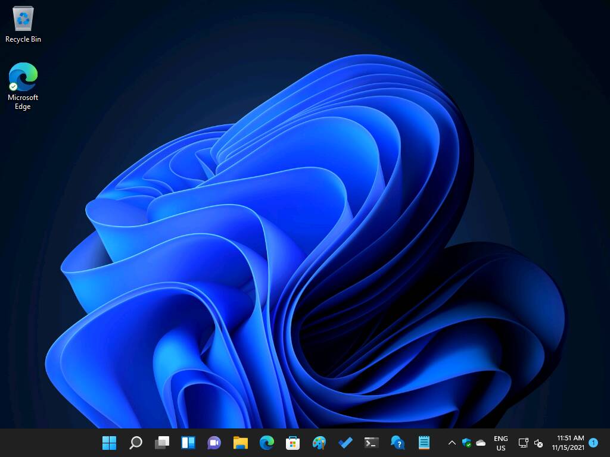Open the Start menu
The height and width of the screenshot is (457, 610).
[x=109, y=443]
